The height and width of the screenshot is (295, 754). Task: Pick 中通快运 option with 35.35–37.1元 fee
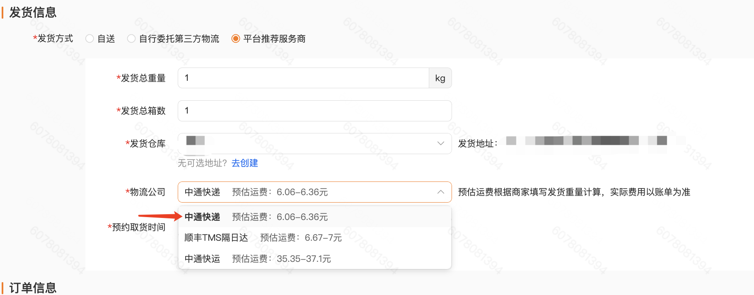tap(315, 259)
